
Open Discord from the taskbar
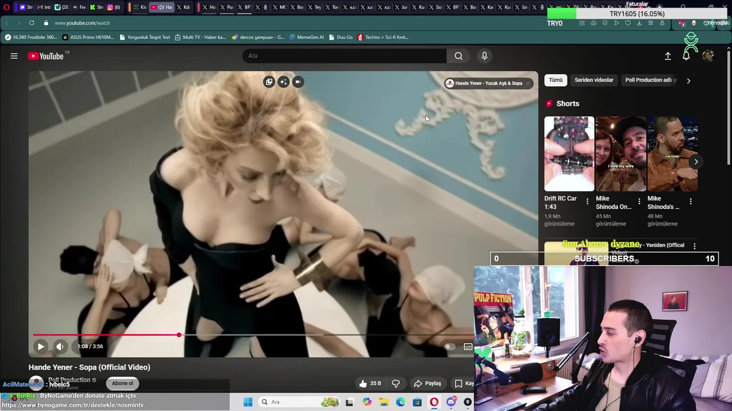tap(451, 402)
